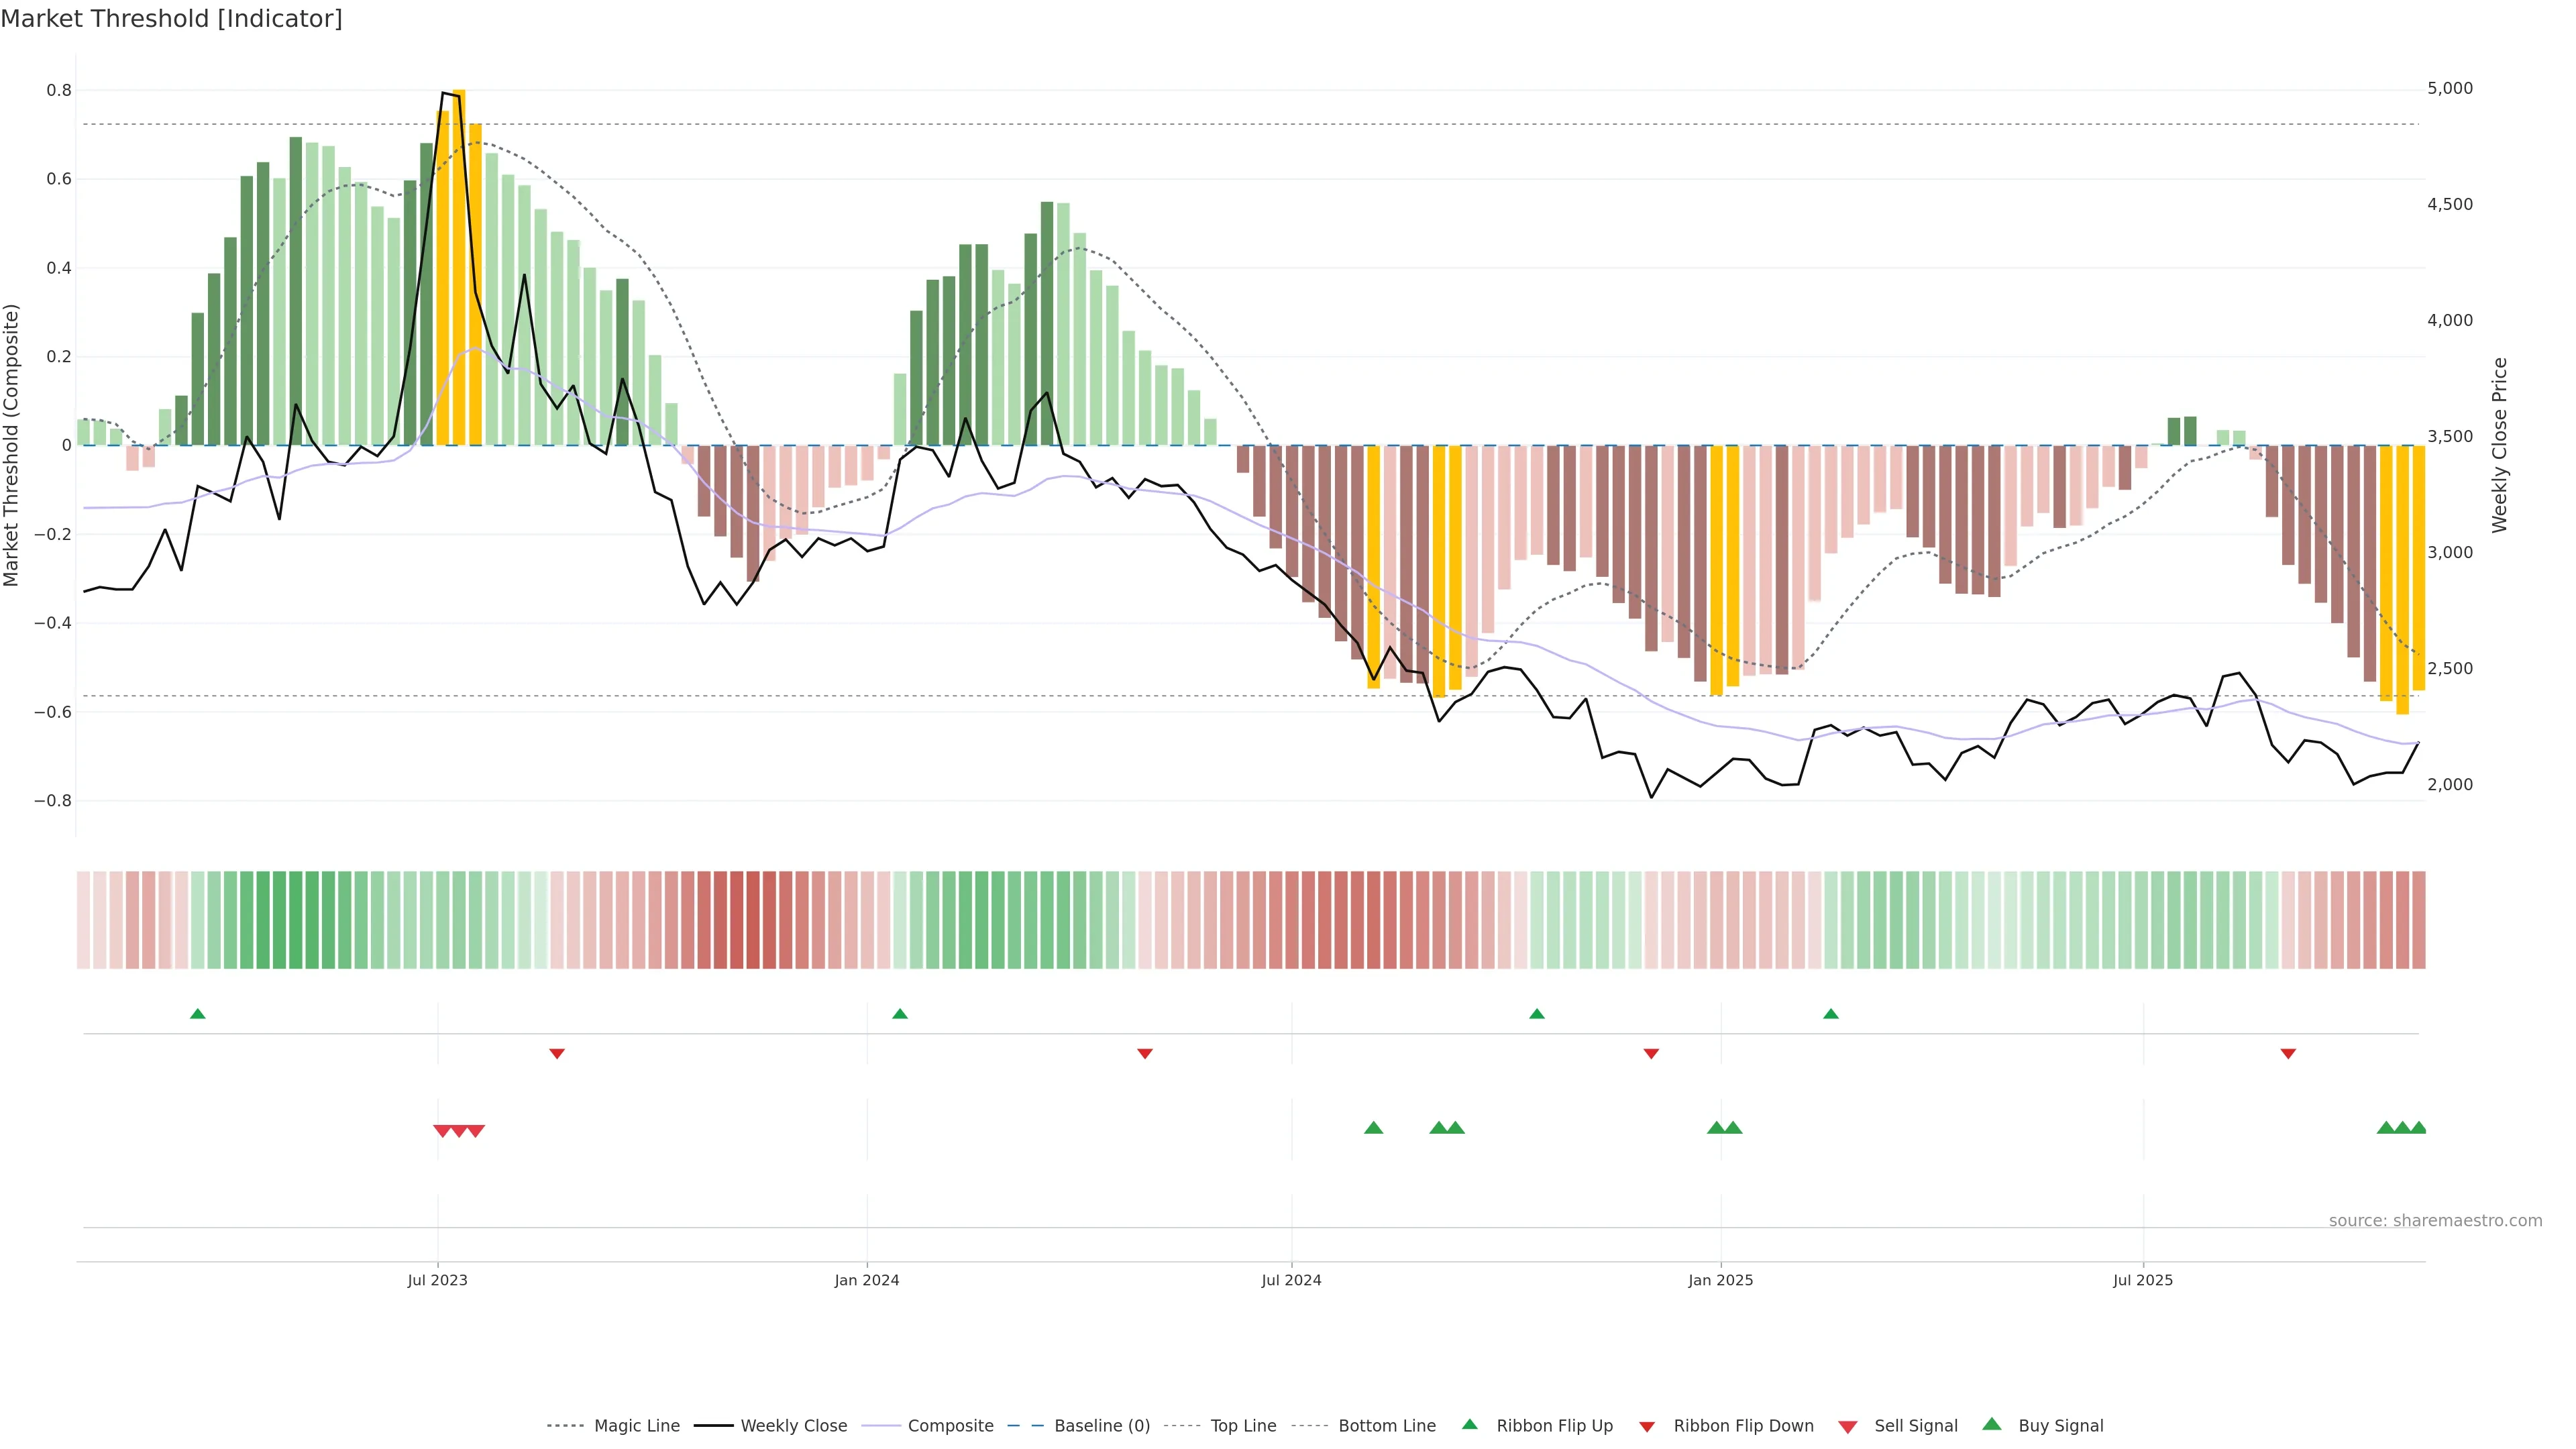This screenshot has height=1449, width=2576.
Task: Click the Jan 2025 x-axis label
Action: pos(1720,1280)
